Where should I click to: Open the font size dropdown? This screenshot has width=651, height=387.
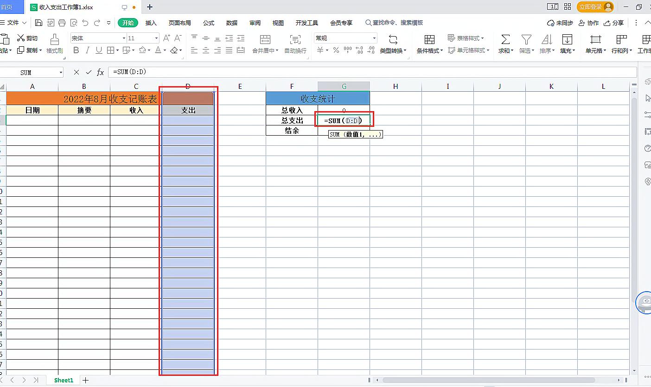tap(158, 37)
